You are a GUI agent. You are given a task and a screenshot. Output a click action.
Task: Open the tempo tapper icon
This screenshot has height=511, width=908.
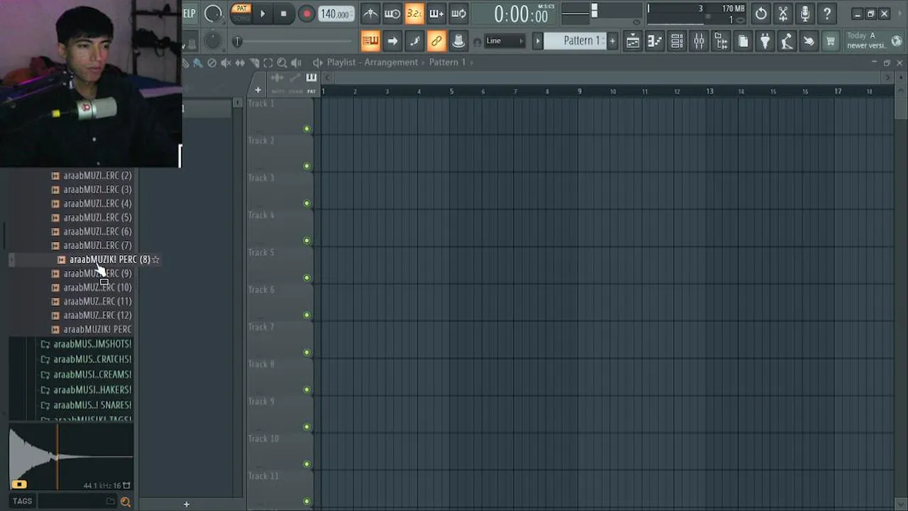(787, 41)
